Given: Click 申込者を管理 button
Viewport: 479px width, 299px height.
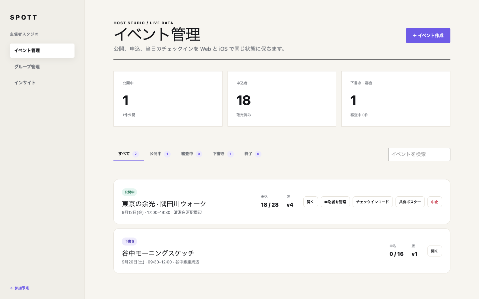Looking at the screenshot, I should pos(335,202).
